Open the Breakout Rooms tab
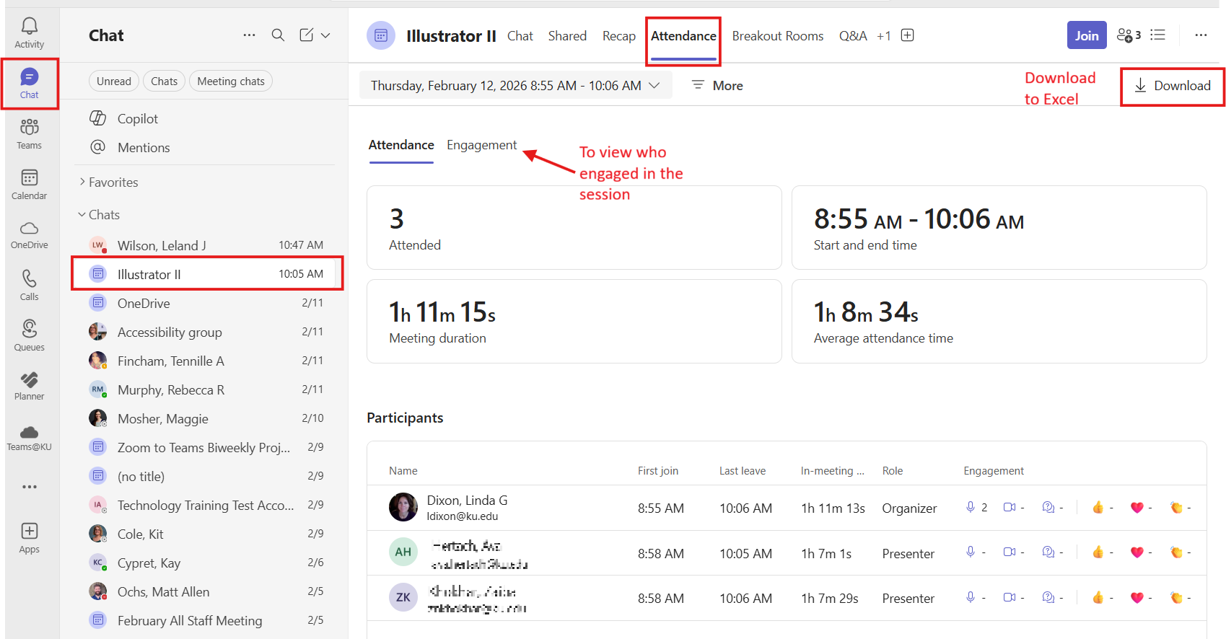Screen dimensions: 1226x639 coord(777,36)
